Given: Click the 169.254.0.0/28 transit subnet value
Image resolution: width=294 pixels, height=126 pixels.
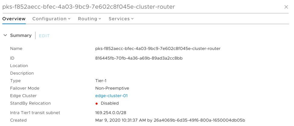Looking at the screenshot, I should tap(111, 113).
